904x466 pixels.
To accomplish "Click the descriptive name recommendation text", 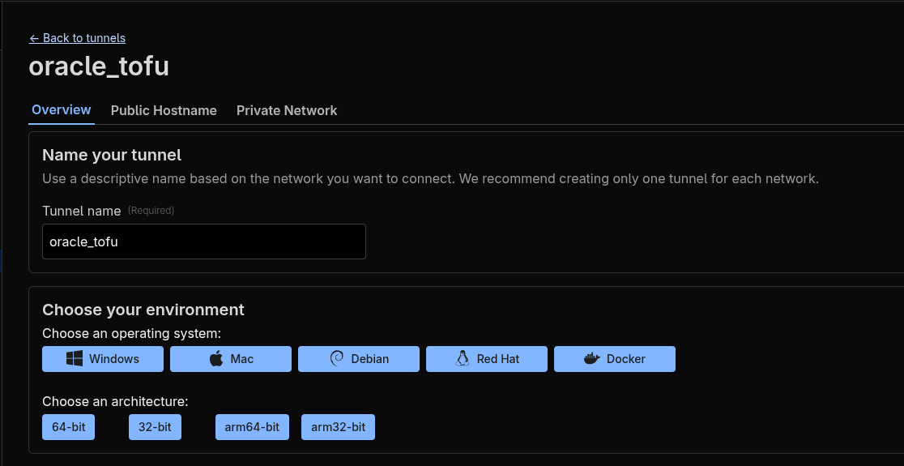I will (x=431, y=179).
